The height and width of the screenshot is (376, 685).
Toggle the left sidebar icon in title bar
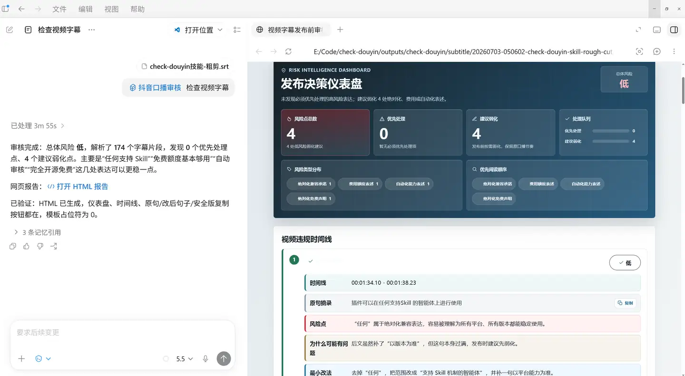click(x=6, y=9)
